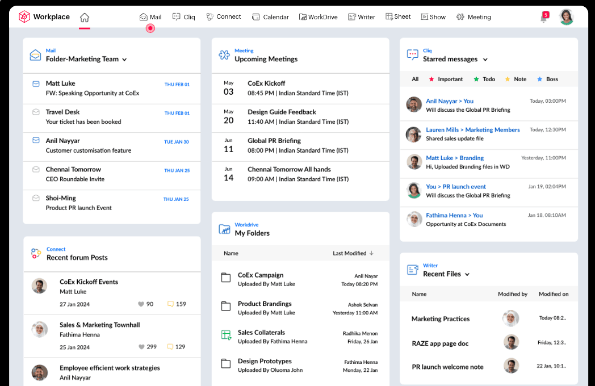This screenshot has width=595, height=386.
Task: Filter starred messages by Important
Action: (x=446, y=79)
